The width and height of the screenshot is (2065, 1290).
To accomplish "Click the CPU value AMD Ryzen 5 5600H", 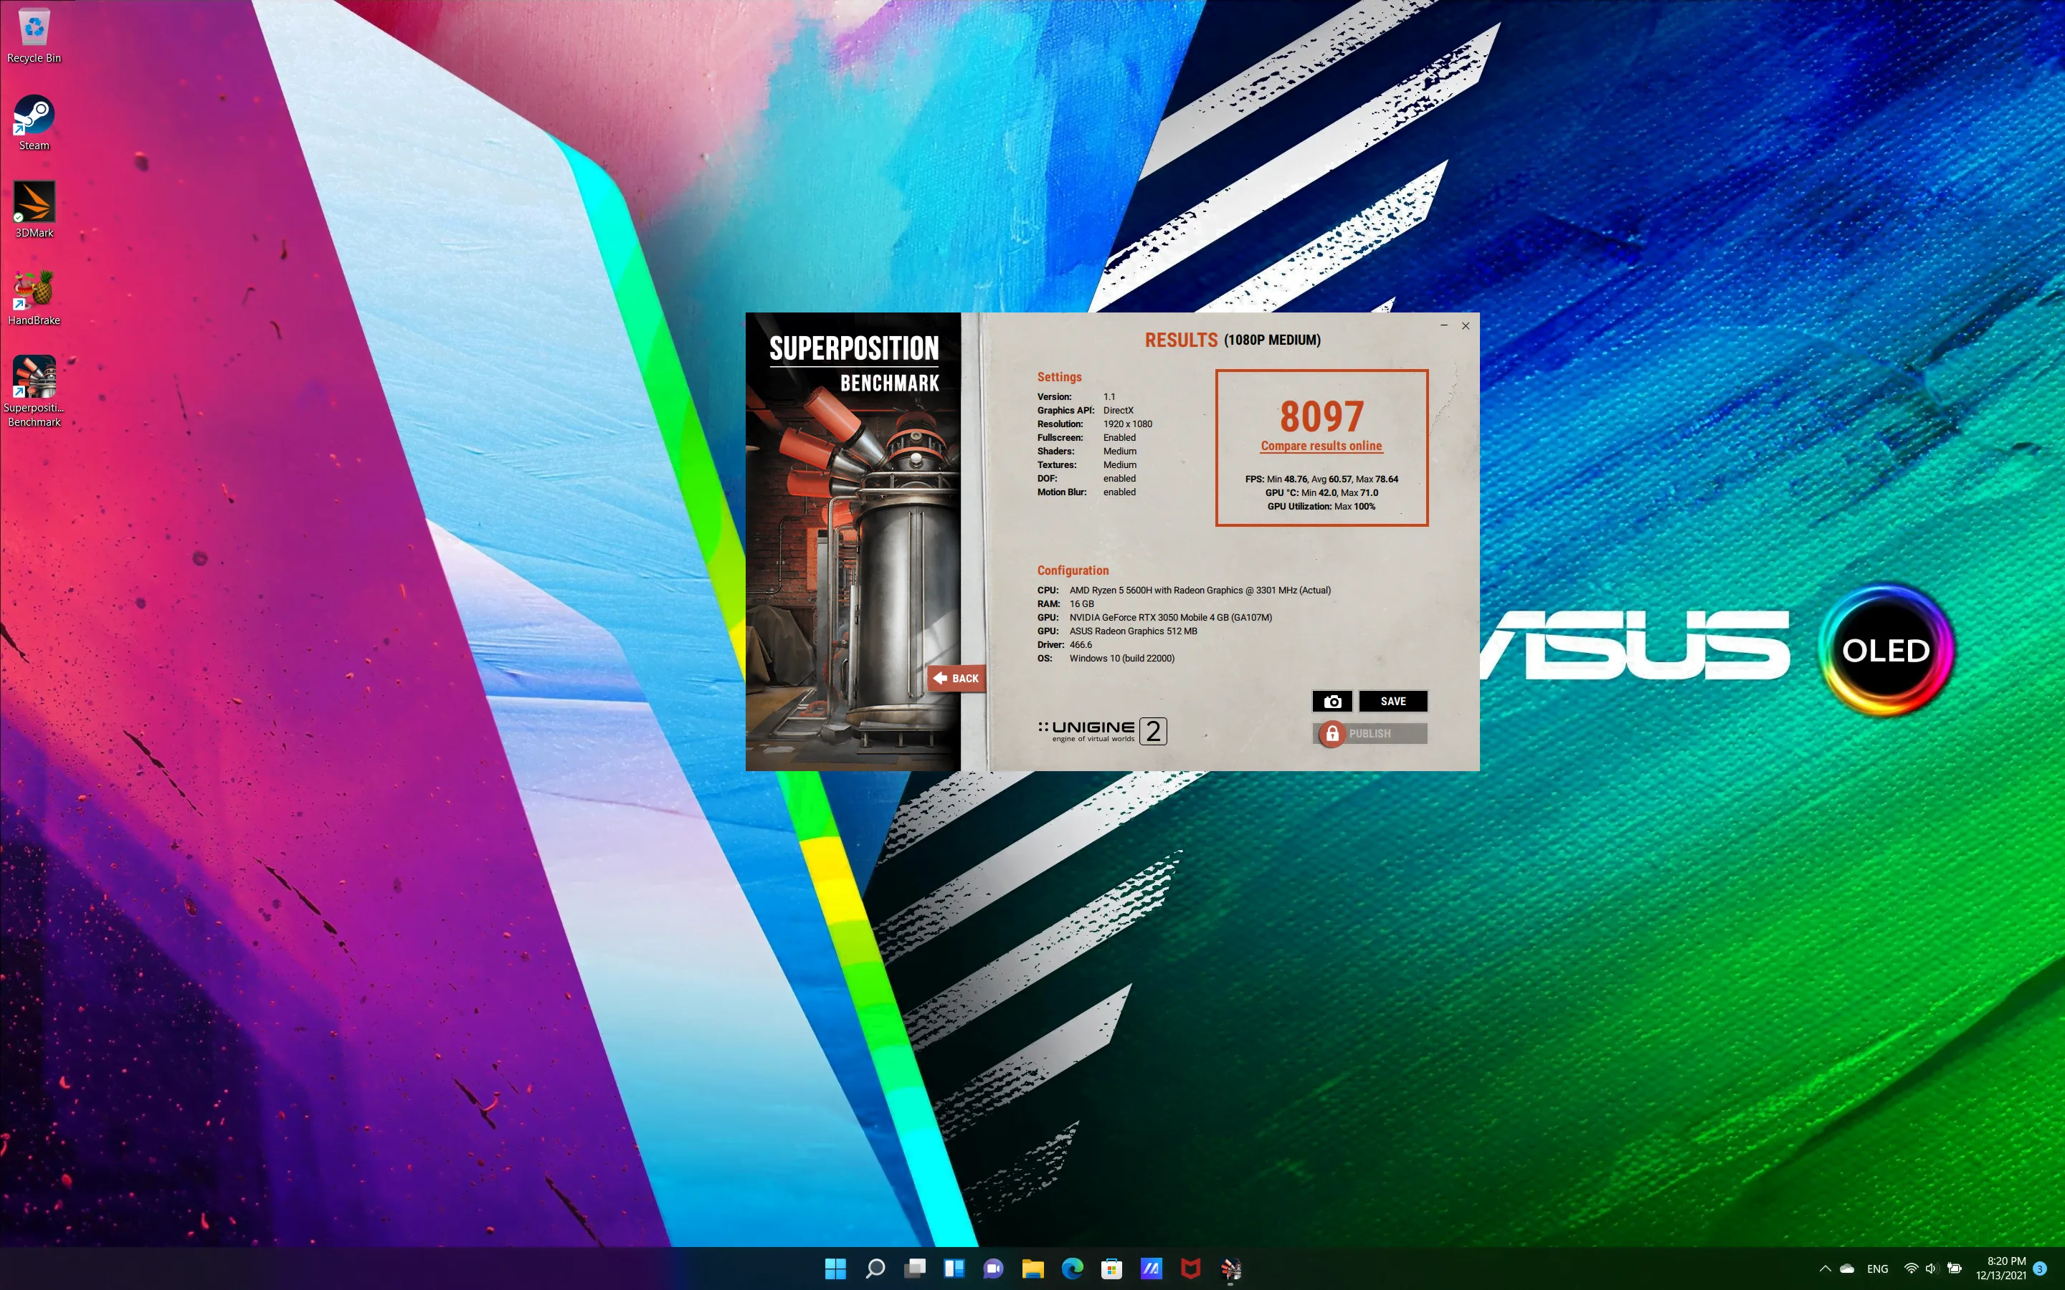I will [1200, 591].
